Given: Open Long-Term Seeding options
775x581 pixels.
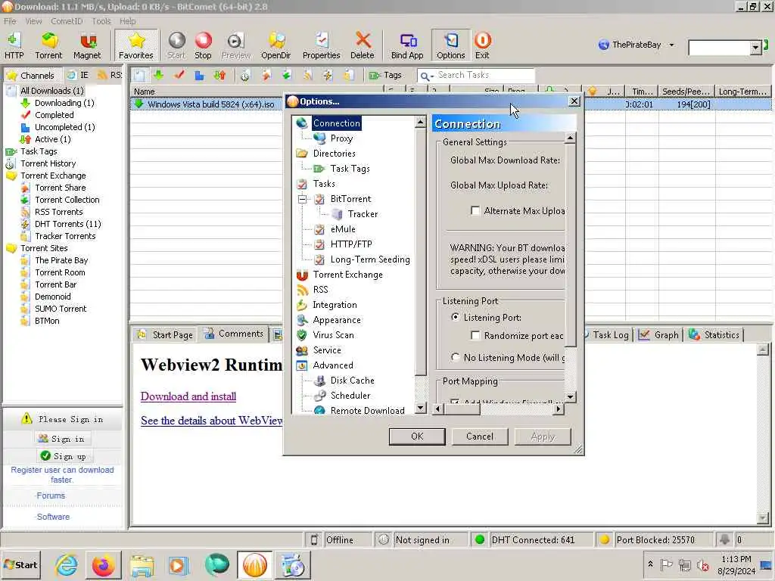Looking at the screenshot, I should pyautogui.click(x=369, y=260).
